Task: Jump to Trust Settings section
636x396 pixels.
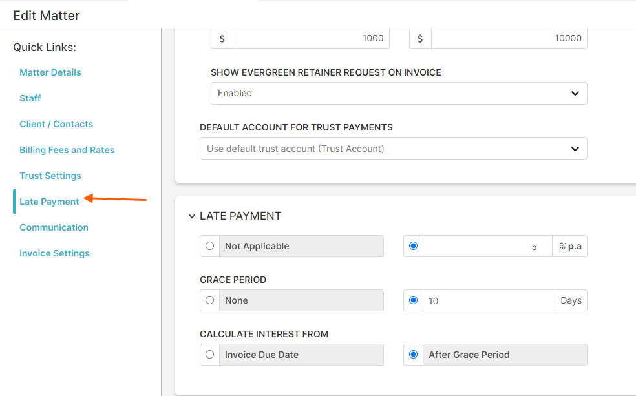Action: [50, 176]
